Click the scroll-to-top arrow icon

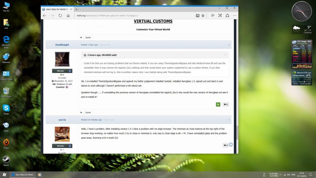tap(231, 144)
